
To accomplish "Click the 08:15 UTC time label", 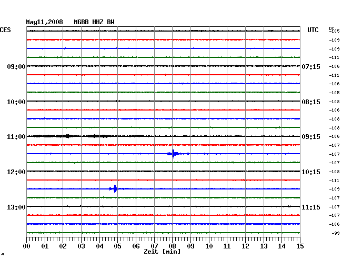I will tap(311, 102).
